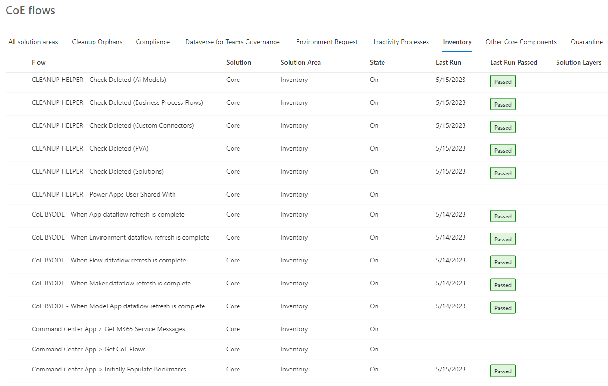Switch to the Quarantine tab
The height and width of the screenshot is (386, 608).
(x=586, y=42)
